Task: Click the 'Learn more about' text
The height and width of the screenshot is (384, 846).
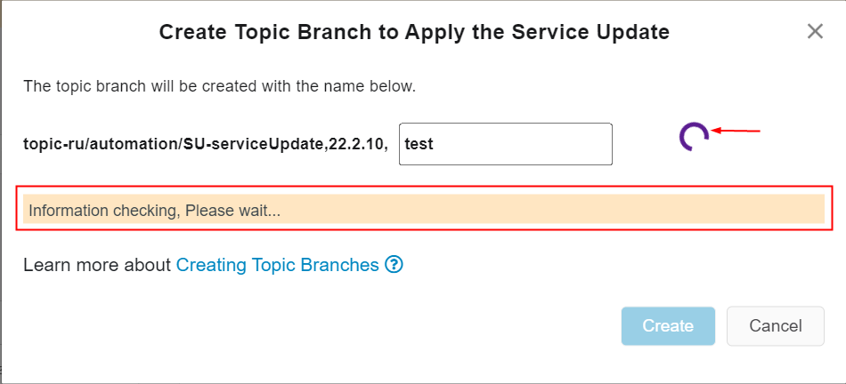Action: point(96,265)
